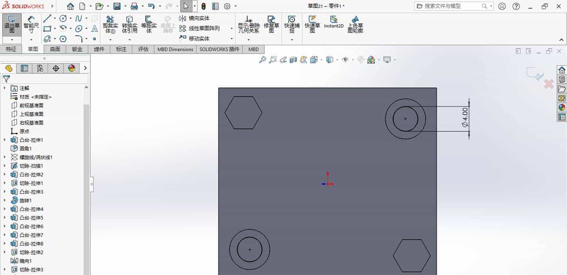Select the Offset Entities tool

pyautogui.click(x=148, y=24)
